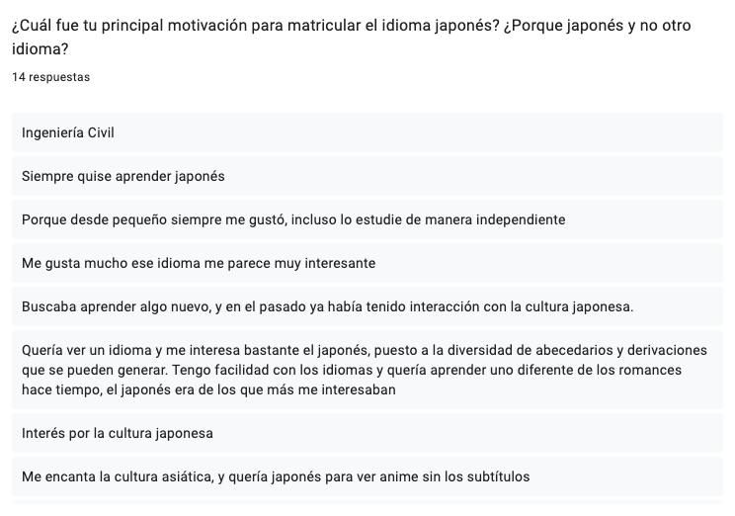The width and height of the screenshot is (735, 516).
Task: Select the "Interés por la cultura japonesa" response
Action: (118, 433)
